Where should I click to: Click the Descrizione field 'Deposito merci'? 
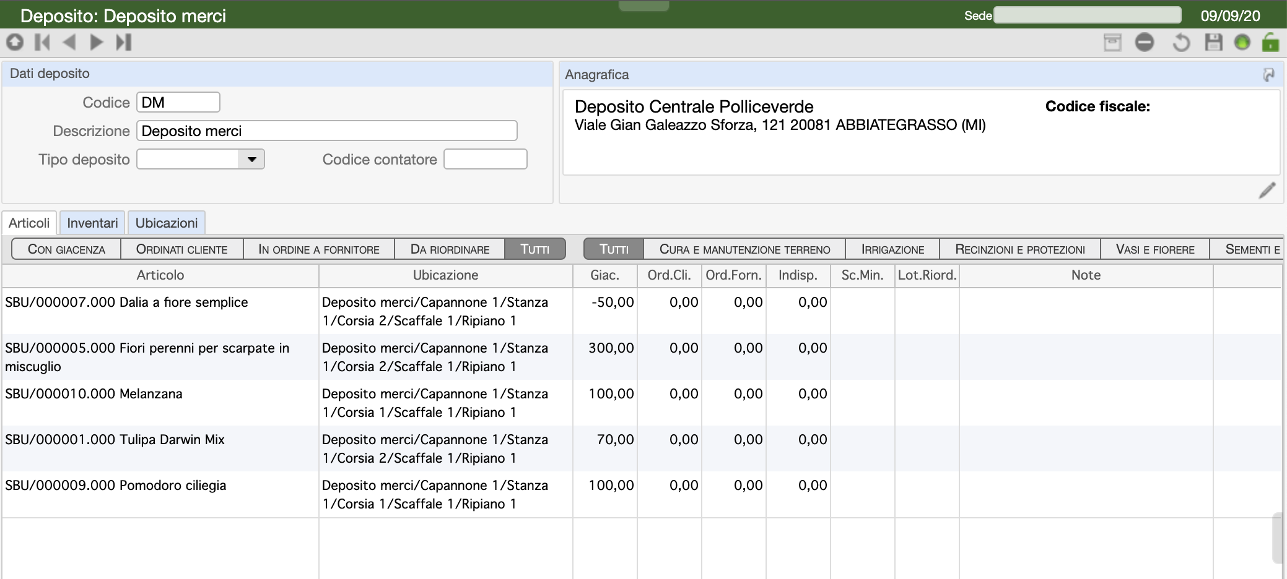point(327,131)
